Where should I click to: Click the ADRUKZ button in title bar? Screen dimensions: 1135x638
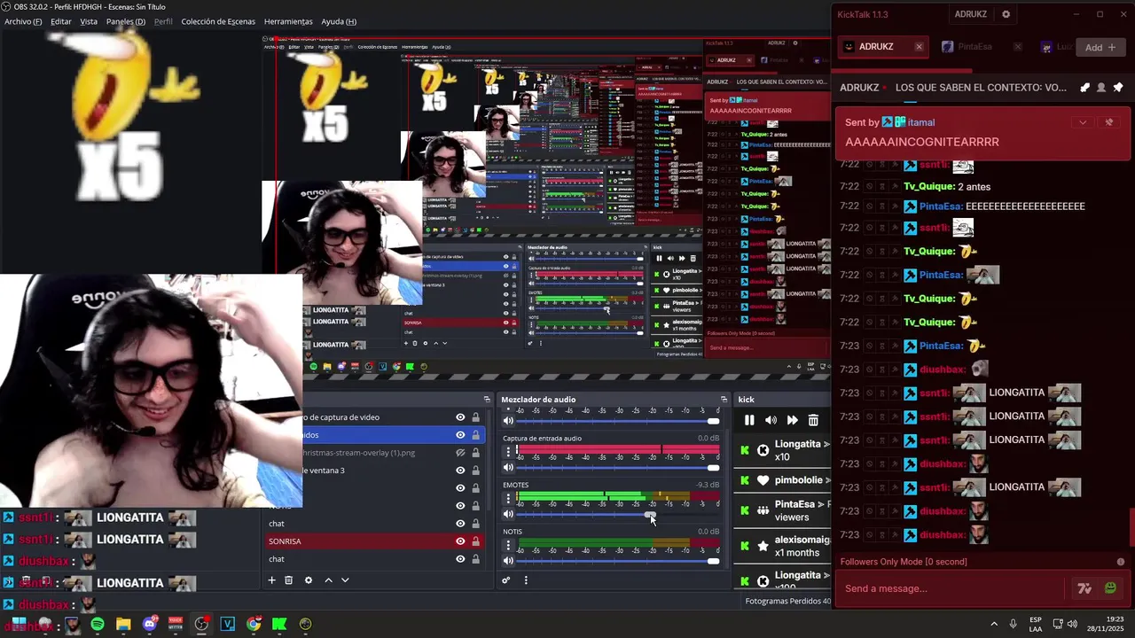click(x=971, y=14)
